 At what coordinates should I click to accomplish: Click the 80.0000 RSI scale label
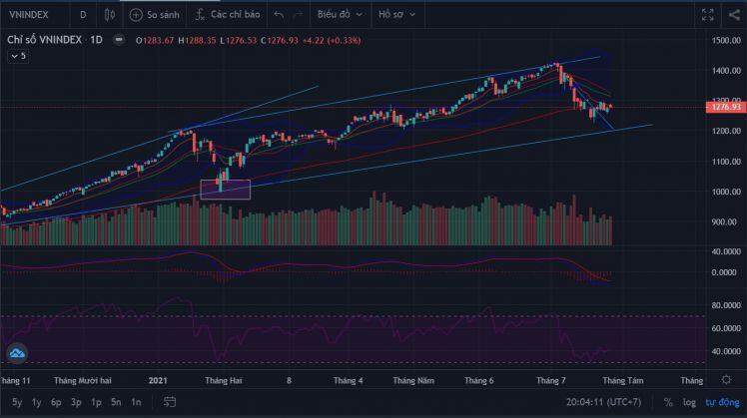tap(726, 305)
